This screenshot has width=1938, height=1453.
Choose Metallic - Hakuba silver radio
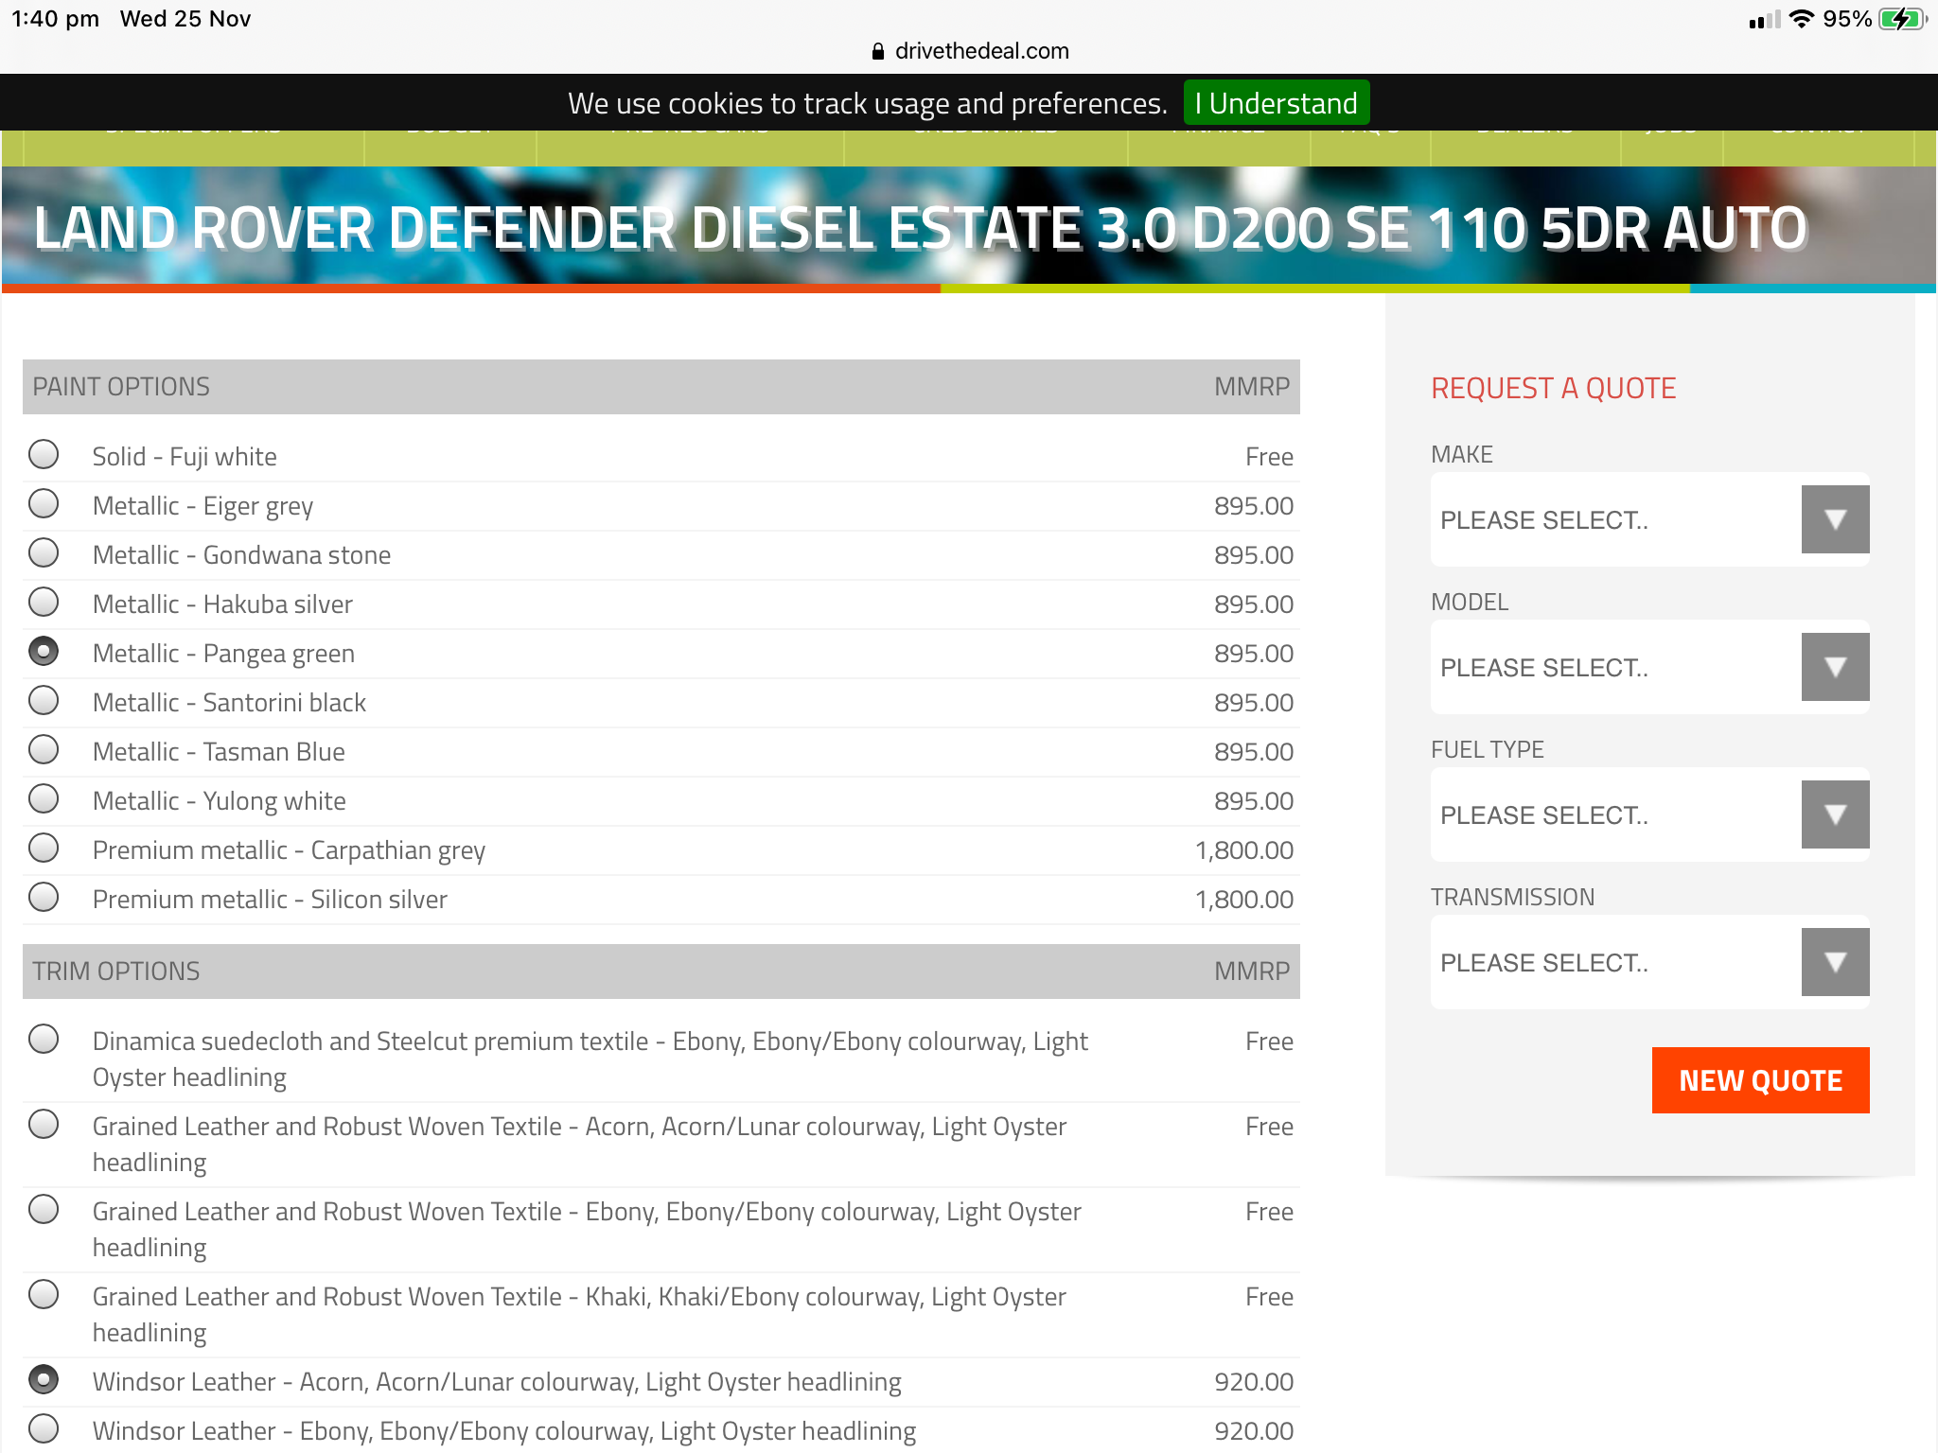[x=44, y=603]
